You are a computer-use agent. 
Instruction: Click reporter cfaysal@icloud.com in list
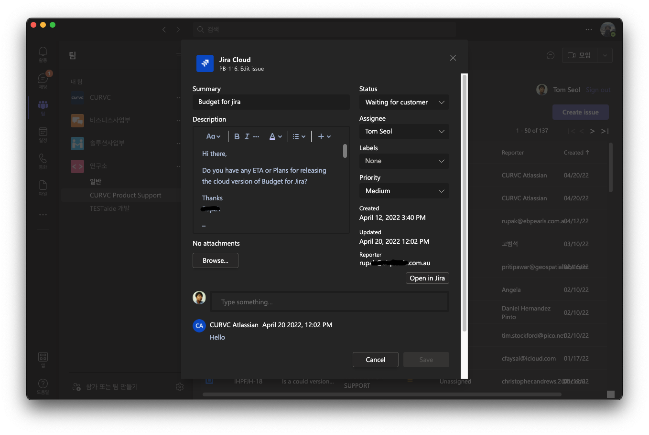point(529,359)
